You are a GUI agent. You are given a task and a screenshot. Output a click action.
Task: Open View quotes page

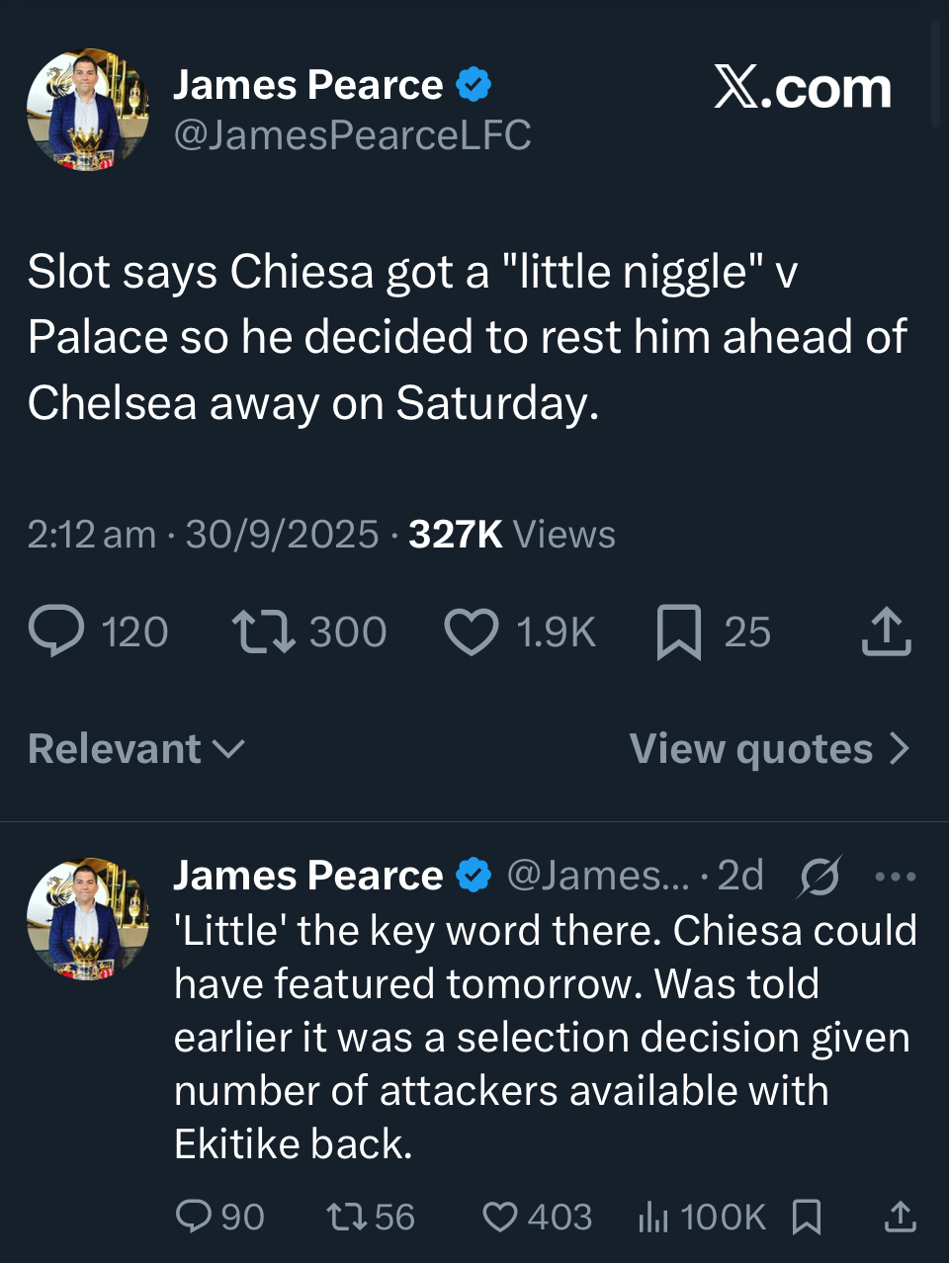pyautogui.click(x=769, y=748)
